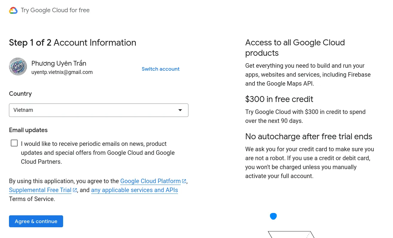Click the account name Phương Uyên Trần
The height and width of the screenshot is (238, 393).
(x=59, y=63)
